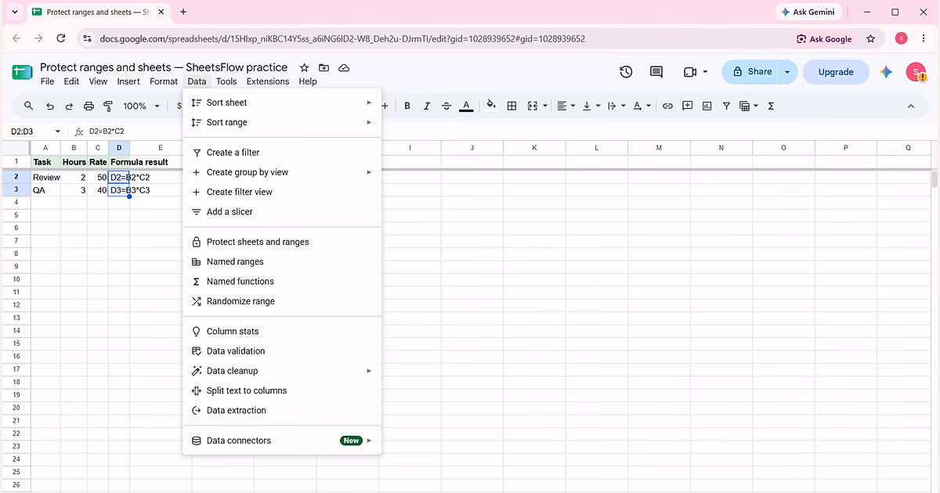Click the Gemini sparkle icon
Image resolution: width=940 pixels, height=493 pixels.
coord(886,72)
